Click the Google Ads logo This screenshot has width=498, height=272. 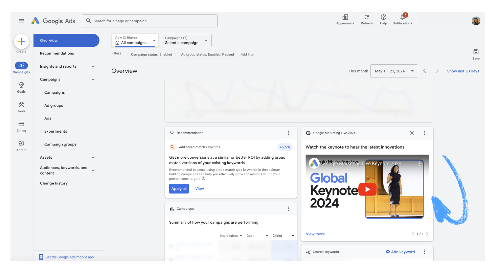point(53,21)
